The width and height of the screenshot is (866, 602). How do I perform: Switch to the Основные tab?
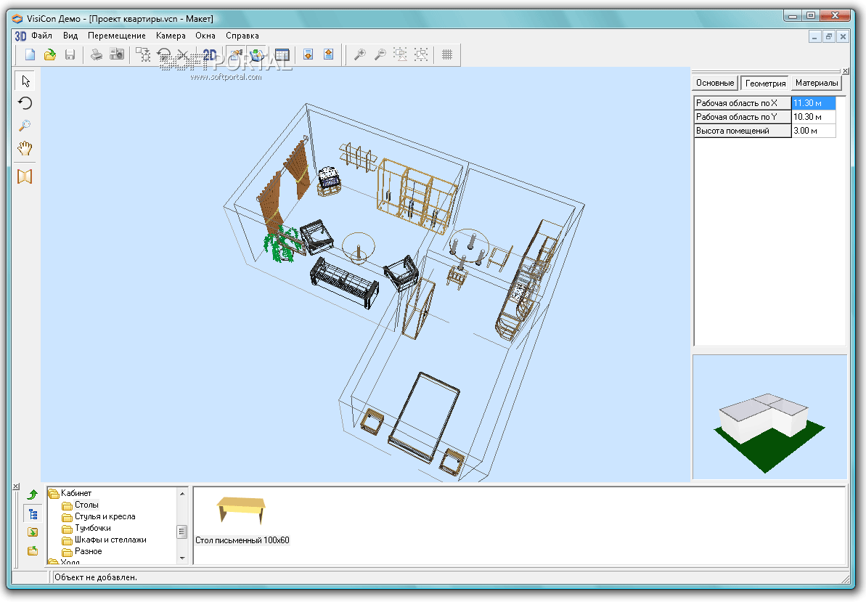715,83
